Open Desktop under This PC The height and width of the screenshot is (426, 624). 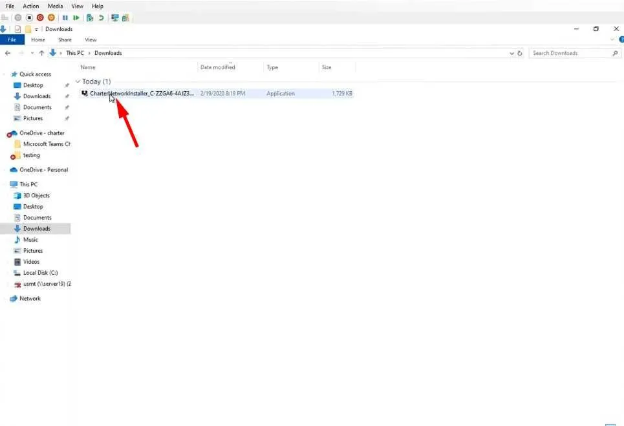click(x=33, y=207)
